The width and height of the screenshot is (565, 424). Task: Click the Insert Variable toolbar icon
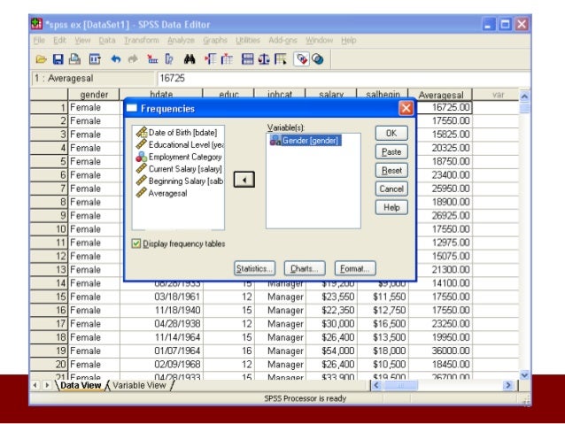(227, 59)
